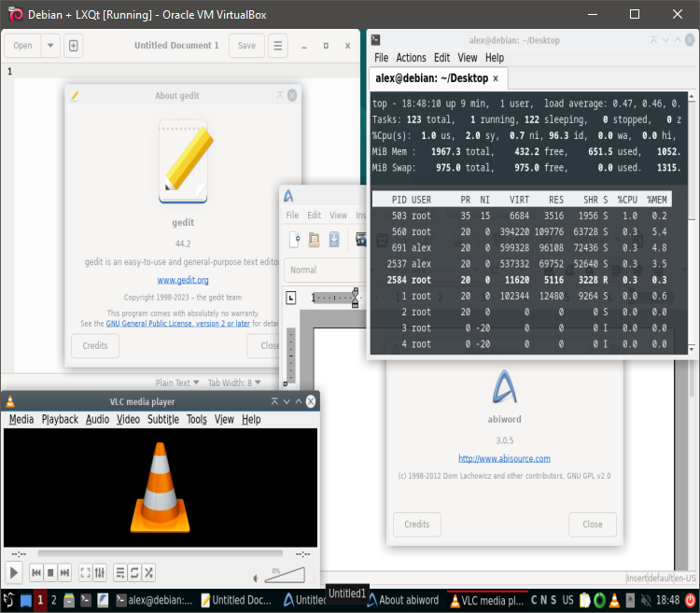Image resolution: width=700 pixels, height=613 pixels.
Task: Open the AbiWord View menu
Action: point(338,215)
